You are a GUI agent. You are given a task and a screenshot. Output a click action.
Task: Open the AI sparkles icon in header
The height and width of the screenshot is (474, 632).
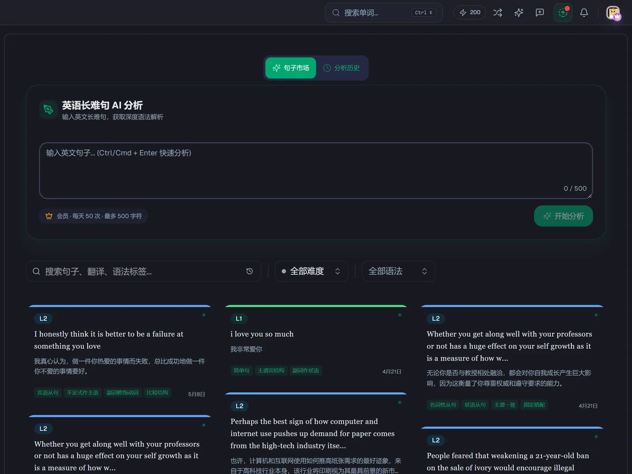(519, 13)
